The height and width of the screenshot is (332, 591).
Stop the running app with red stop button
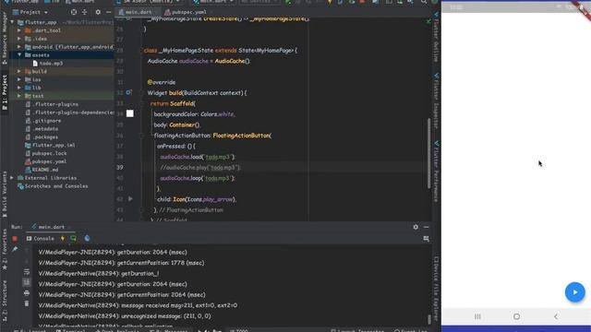tap(15, 238)
